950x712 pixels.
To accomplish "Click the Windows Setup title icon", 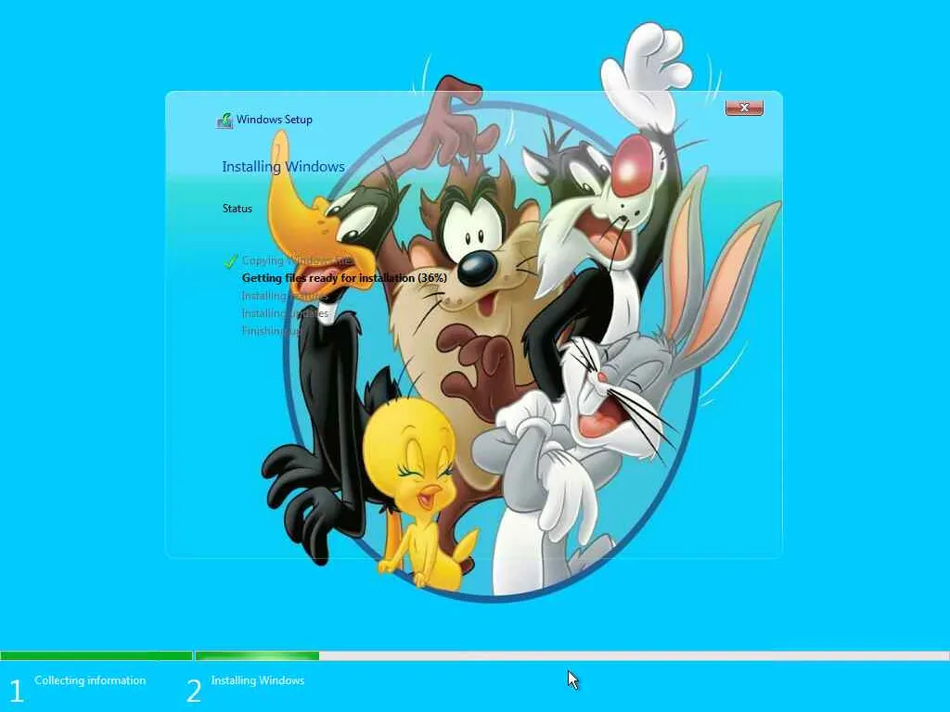I will tap(225, 121).
